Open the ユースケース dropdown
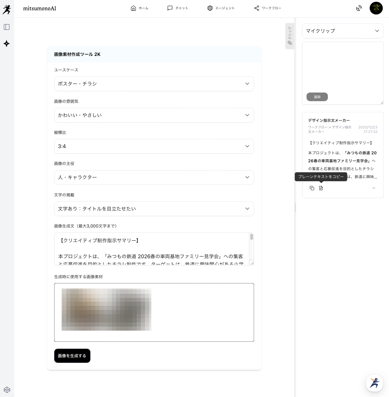 [154, 84]
